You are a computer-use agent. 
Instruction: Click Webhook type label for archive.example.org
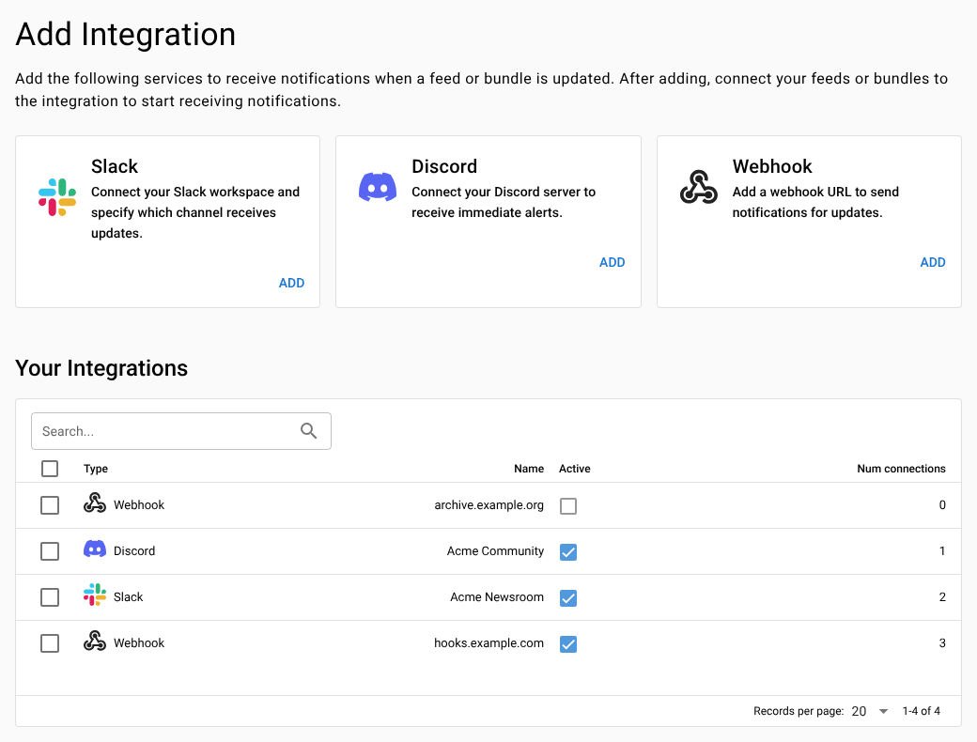tap(139, 504)
